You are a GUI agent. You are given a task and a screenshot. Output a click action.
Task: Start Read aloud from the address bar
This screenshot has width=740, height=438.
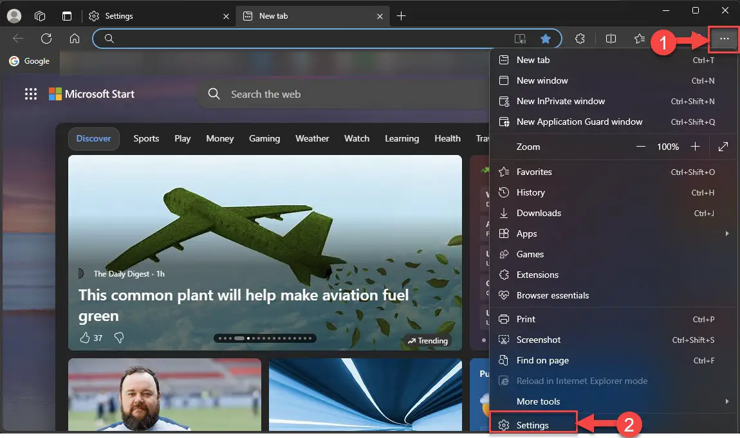[x=520, y=39]
